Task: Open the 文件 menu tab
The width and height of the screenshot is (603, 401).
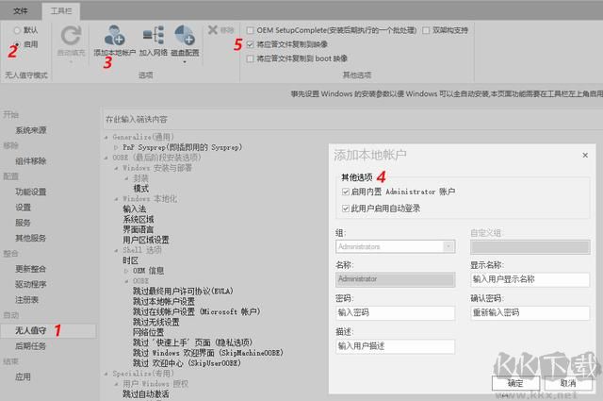Action: point(21,10)
